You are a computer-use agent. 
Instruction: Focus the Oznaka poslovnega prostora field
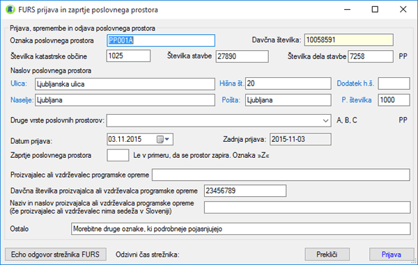161,40
